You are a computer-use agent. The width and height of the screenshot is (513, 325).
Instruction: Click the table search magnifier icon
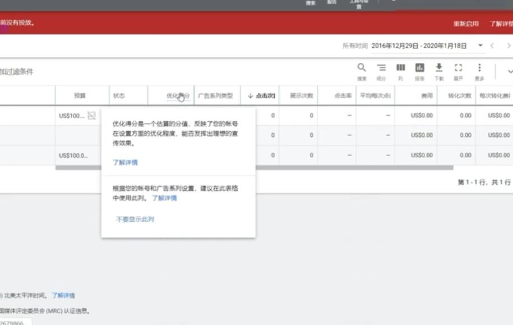[x=362, y=68]
